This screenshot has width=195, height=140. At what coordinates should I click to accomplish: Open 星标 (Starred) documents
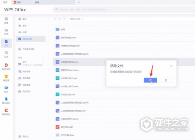(x=22, y=26)
